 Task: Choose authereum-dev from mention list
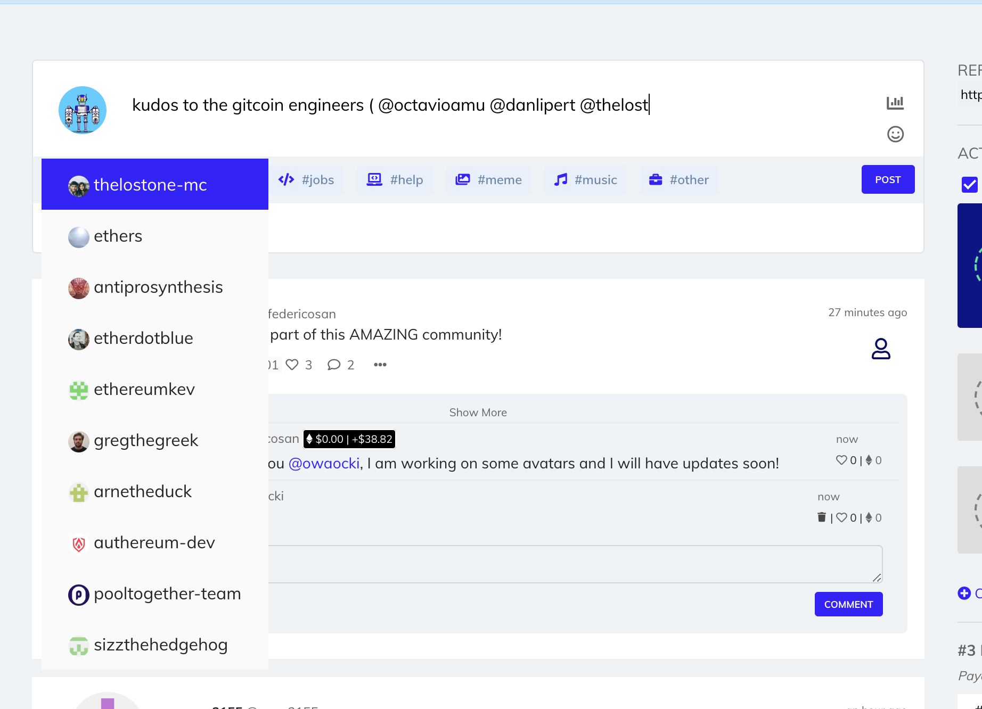click(x=155, y=542)
